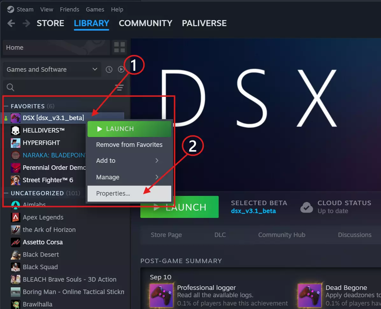Open the Friends menu

pos(69,10)
